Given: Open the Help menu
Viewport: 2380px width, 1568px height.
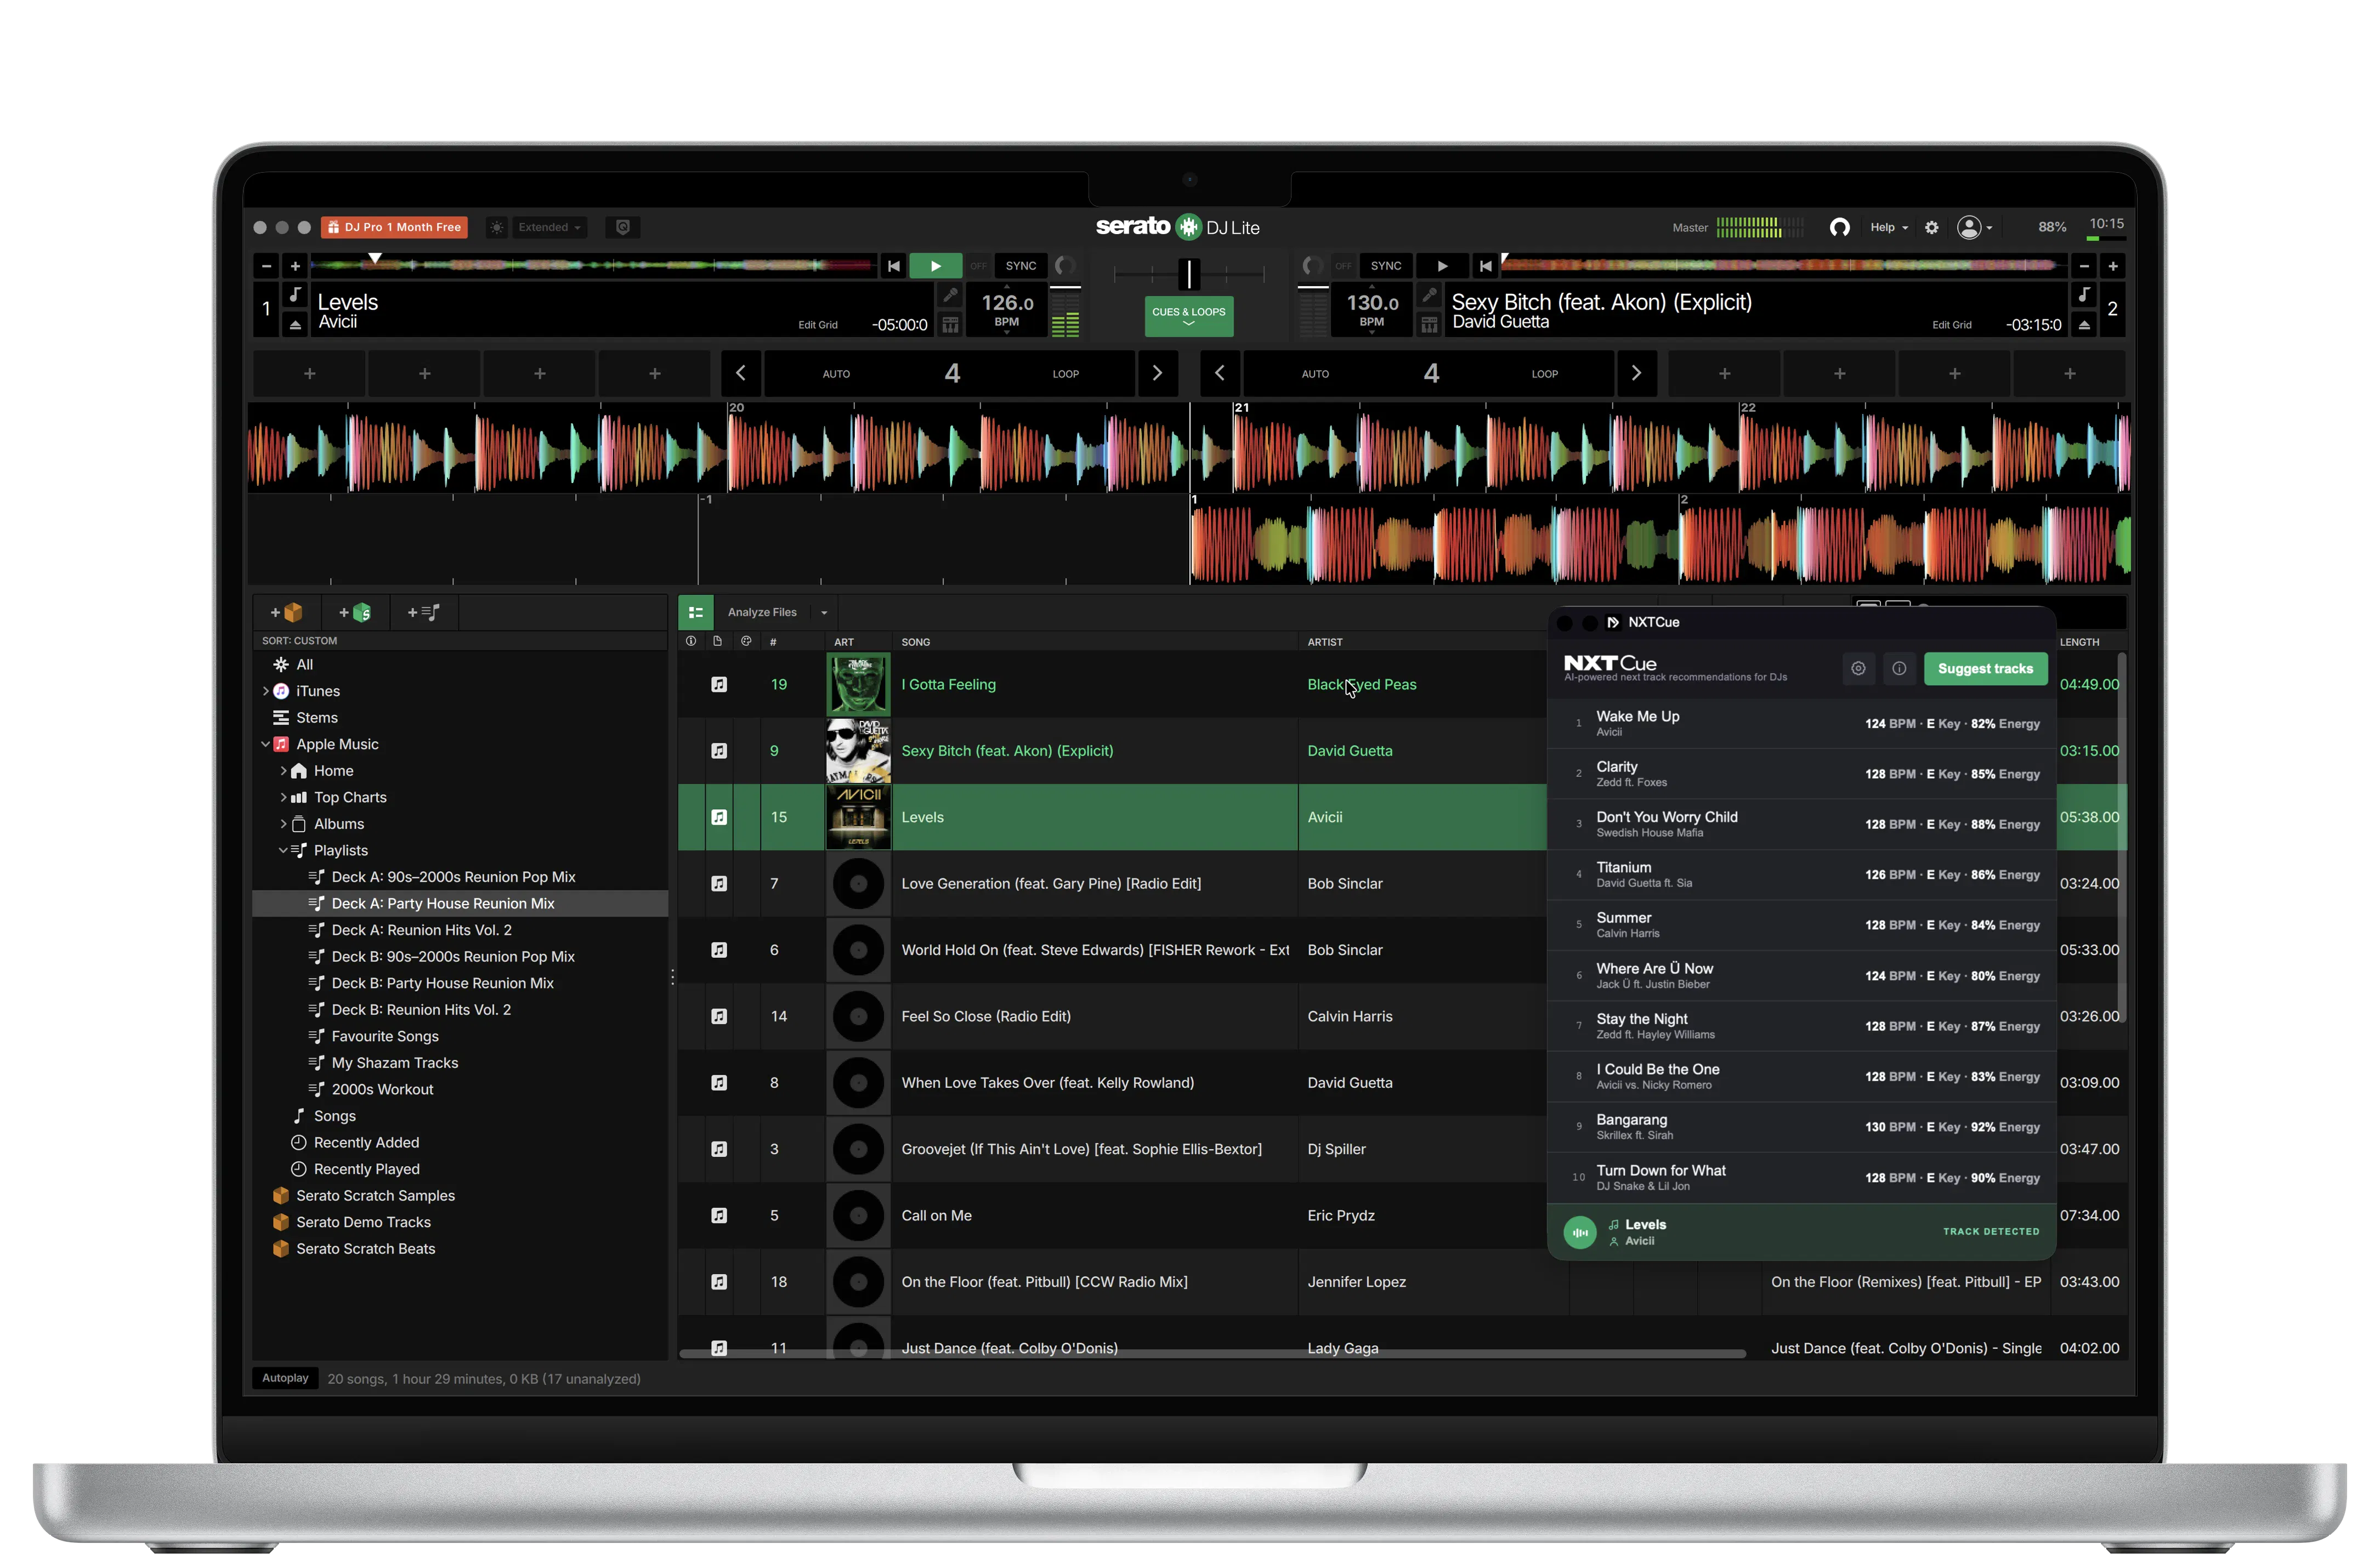Looking at the screenshot, I should (1888, 228).
